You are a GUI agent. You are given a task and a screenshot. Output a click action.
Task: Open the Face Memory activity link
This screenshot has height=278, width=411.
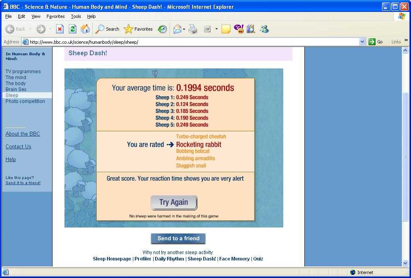coord(234,259)
